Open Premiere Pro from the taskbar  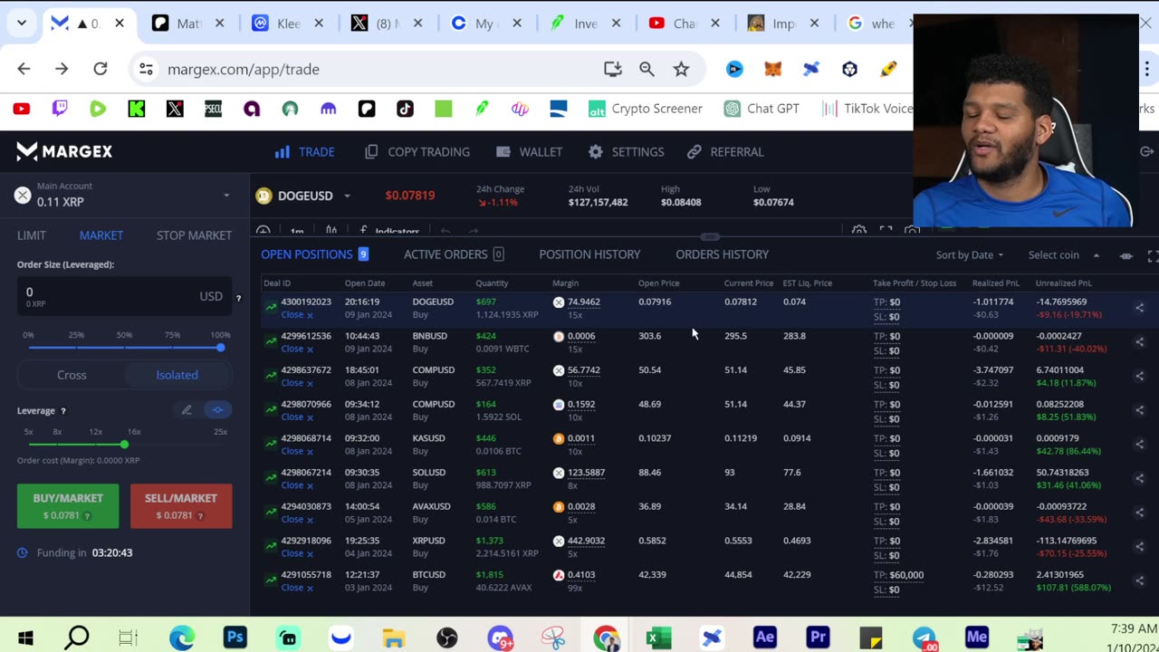(x=818, y=638)
